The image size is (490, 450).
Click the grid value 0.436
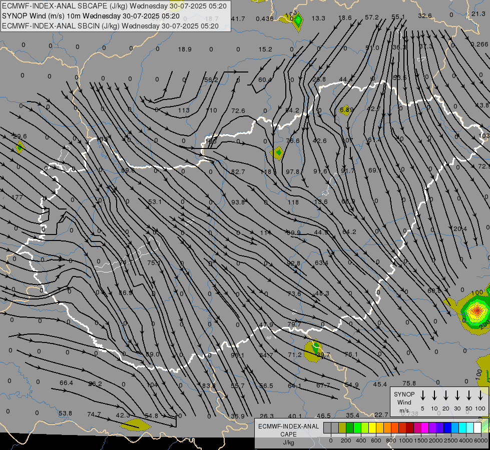point(265,18)
